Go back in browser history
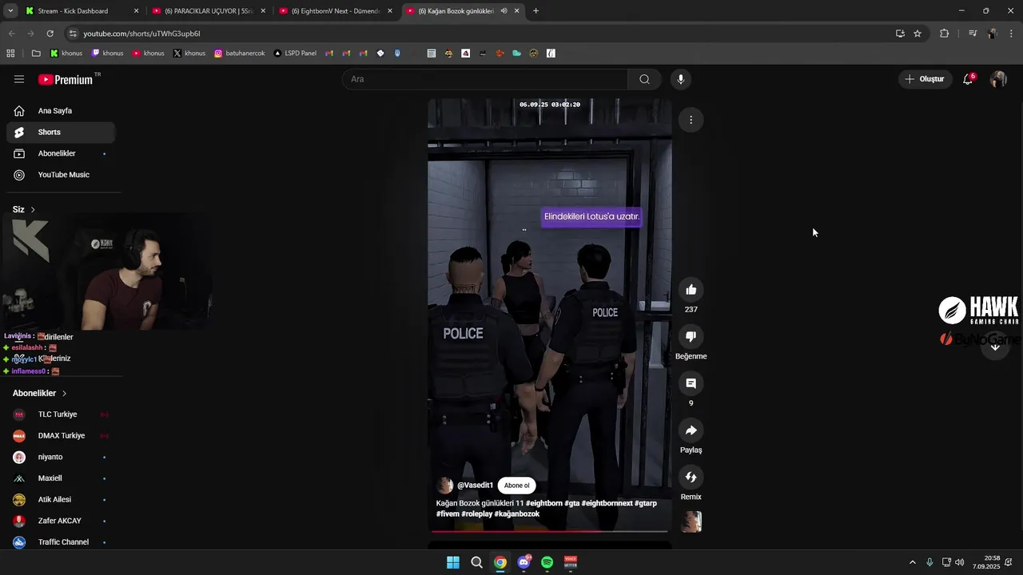Screen dimensions: 1023x575 click(11, 34)
